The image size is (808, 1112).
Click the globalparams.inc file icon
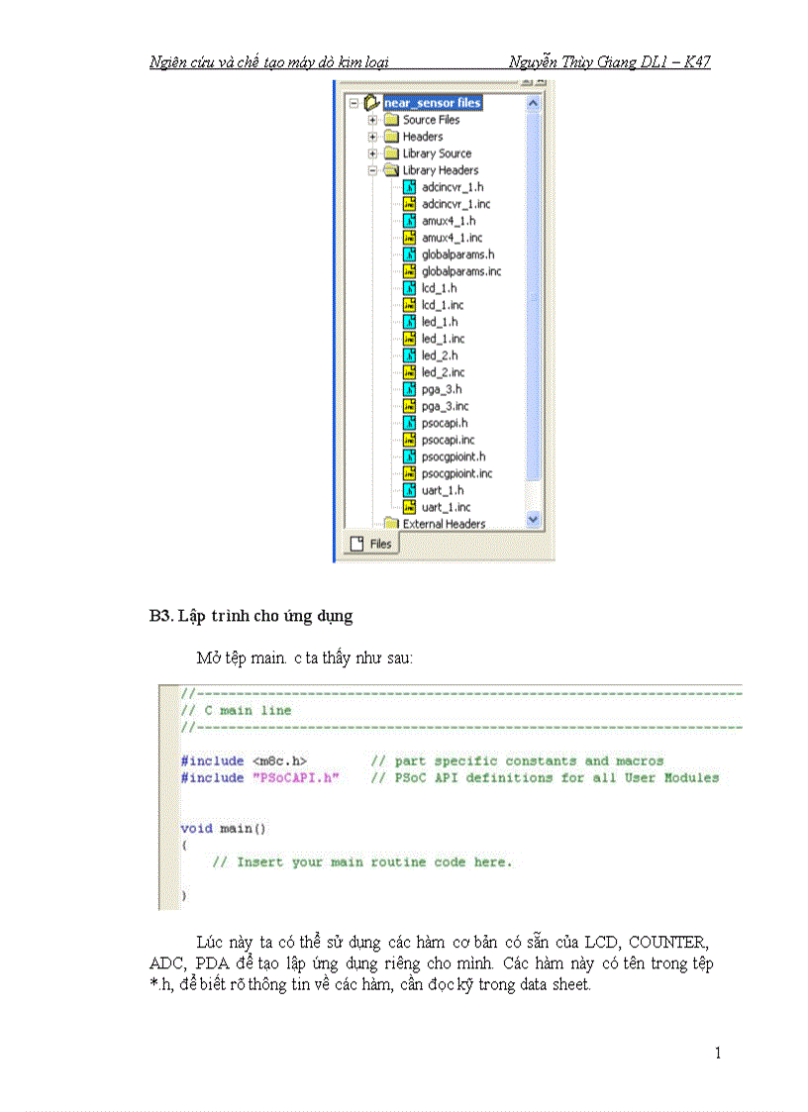point(409,271)
